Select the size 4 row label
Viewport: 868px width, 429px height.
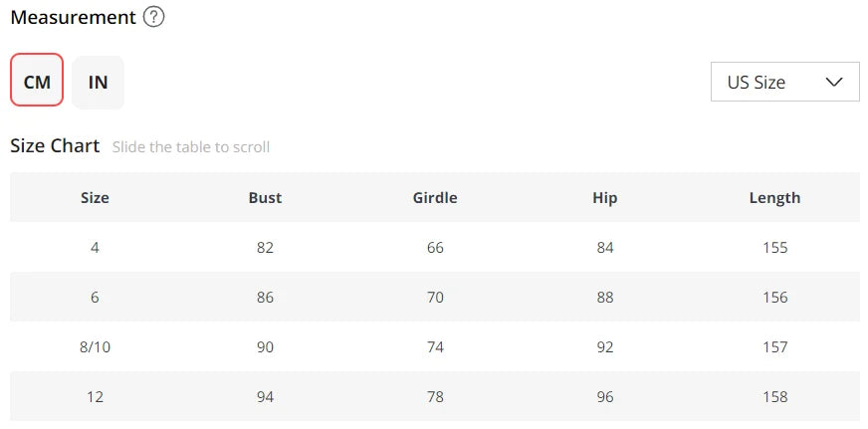click(x=95, y=247)
